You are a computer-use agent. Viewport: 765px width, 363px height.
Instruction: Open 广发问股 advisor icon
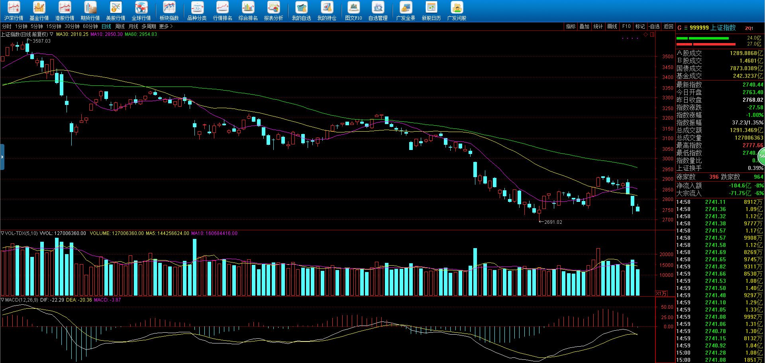coord(457,11)
